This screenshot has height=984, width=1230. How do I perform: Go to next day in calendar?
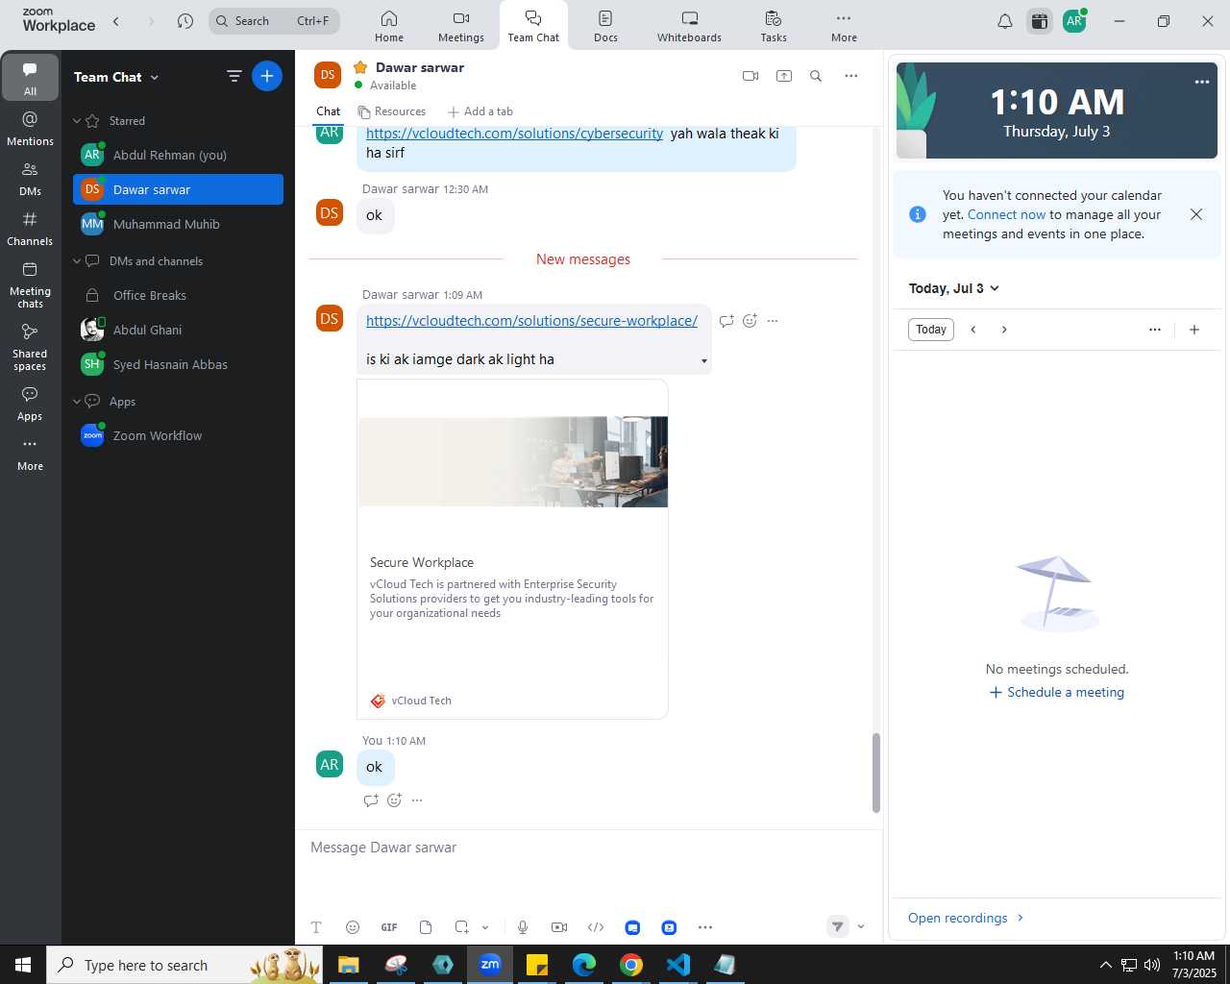(x=1004, y=330)
